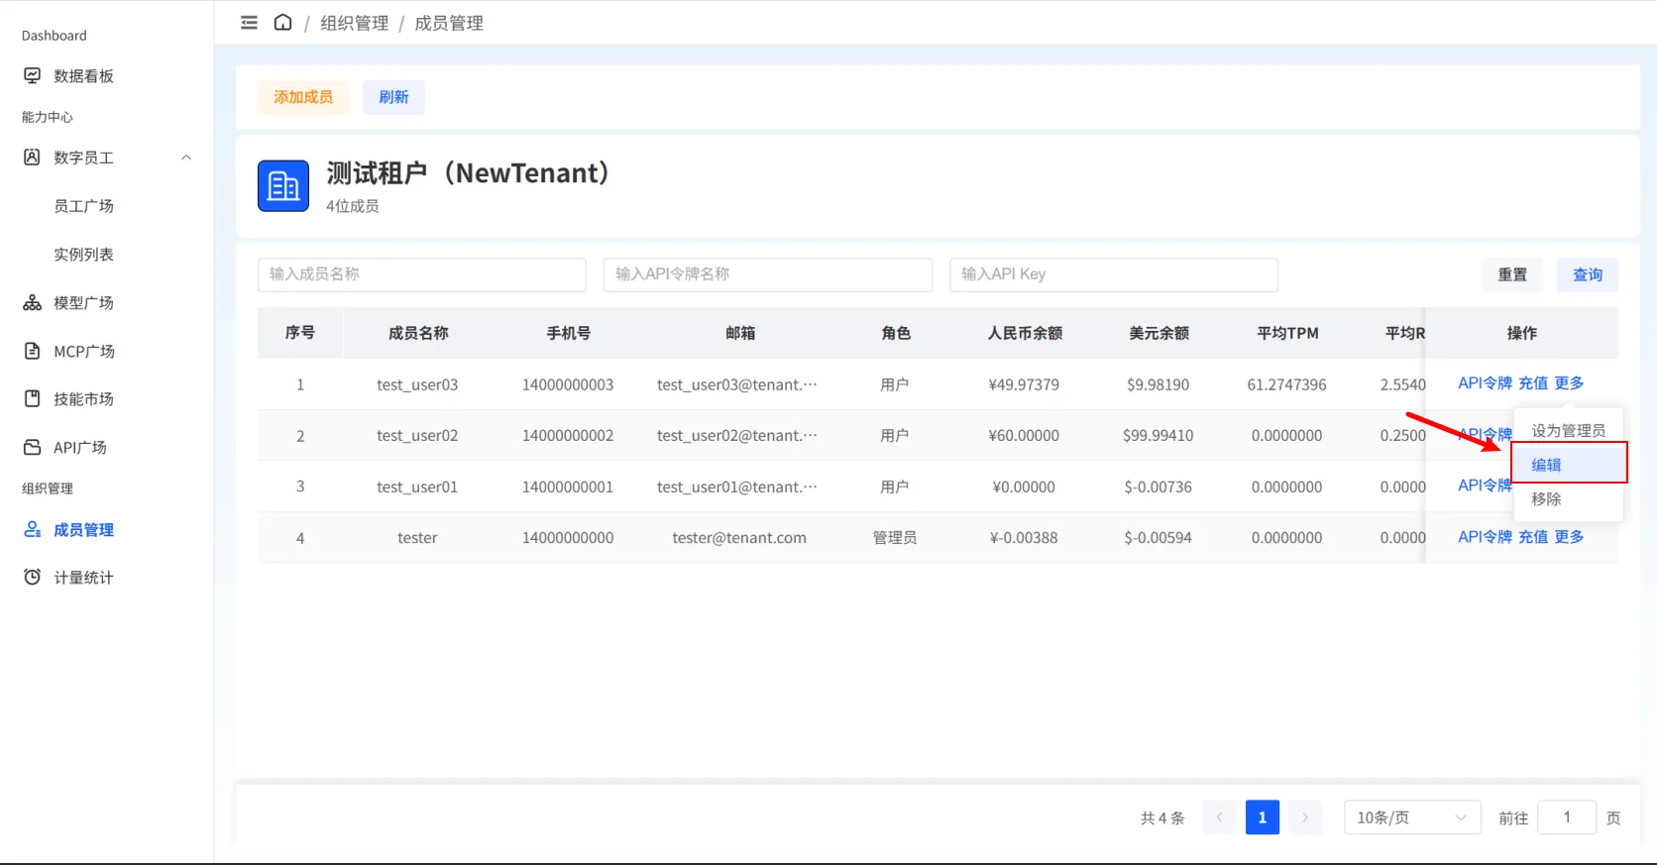Click the next page arrow
1657x865 pixels.
[x=1305, y=817]
